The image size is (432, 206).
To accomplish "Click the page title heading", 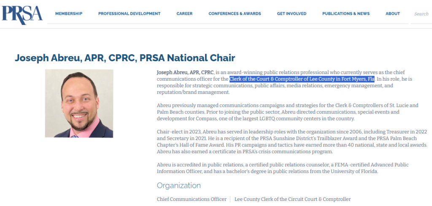I will (125, 58).
